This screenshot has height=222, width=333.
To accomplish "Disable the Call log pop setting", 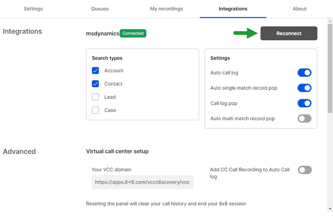I will point(304,103).
